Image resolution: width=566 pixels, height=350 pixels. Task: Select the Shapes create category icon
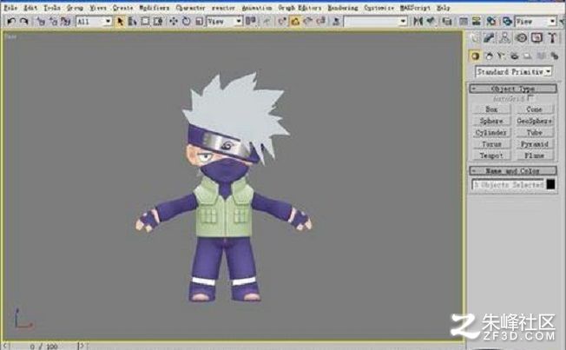click(x=489, y=56)
